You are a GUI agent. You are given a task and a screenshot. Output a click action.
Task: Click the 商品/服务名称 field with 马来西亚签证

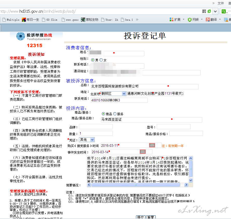pyautogui.click(x=151, y=120)
